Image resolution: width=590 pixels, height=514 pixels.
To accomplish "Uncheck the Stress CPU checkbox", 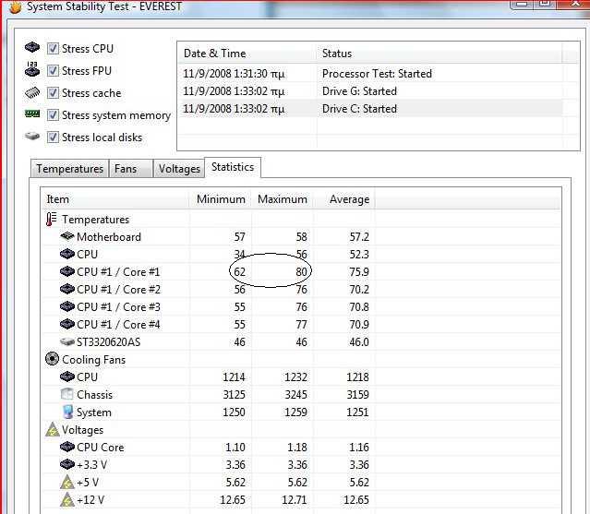I will pyautogui.click(x=53, y=49).
